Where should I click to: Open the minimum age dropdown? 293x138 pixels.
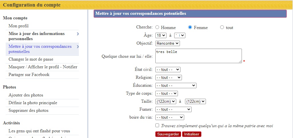tap(161, 36)
